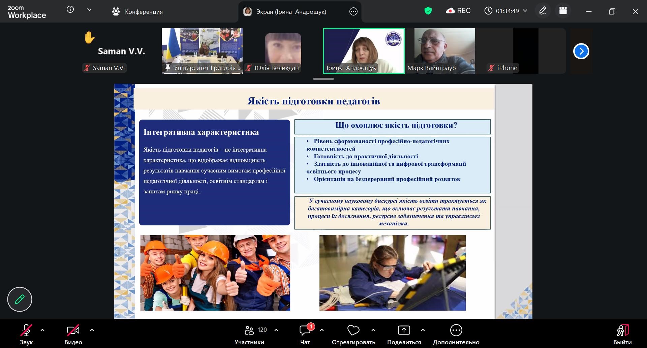Open the Чат panel
The image size is (647, 348).
click(x=305, y=334)
